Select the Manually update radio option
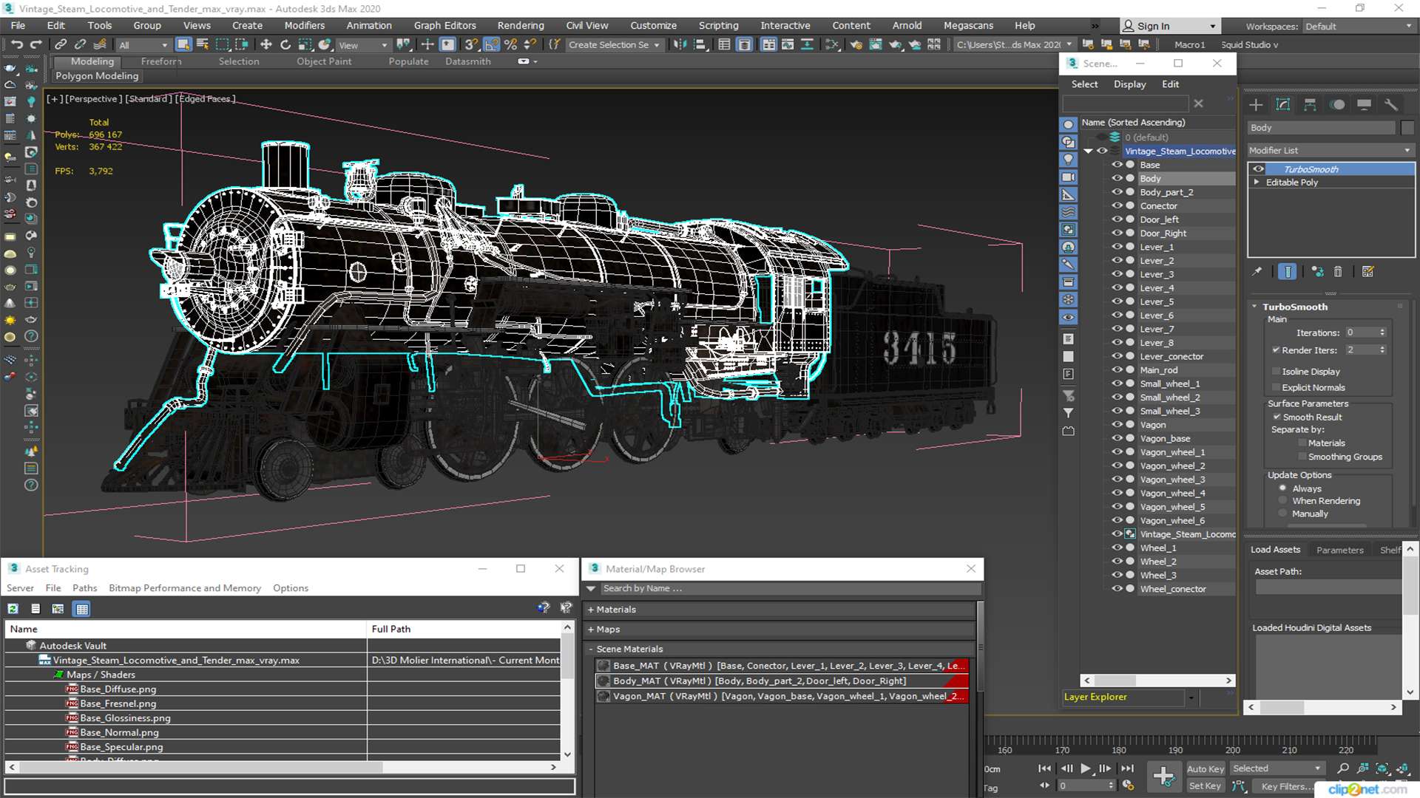The image size is (1420, 798). pyautogui.click(x=1282, y=514)
